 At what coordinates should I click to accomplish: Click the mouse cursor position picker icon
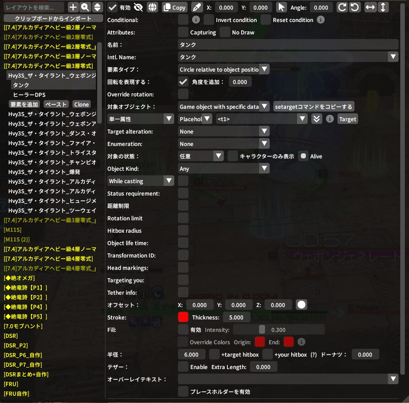[282, 7]
